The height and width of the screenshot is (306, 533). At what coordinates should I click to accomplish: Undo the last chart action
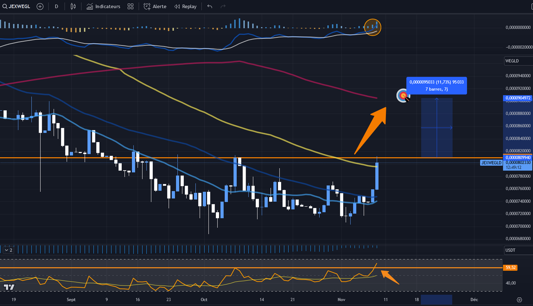tap(210, 7)
